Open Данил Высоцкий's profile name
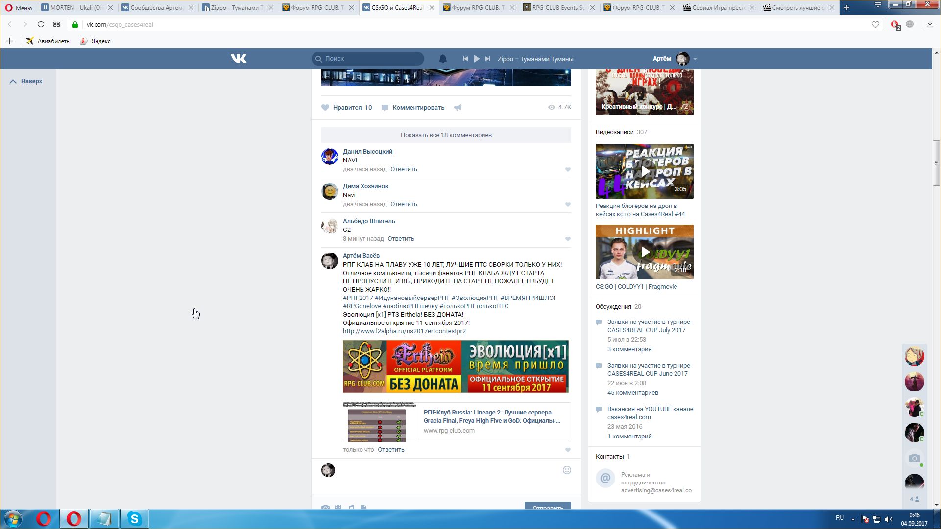Viewport: 941px width, 529px height. [367, 152]
